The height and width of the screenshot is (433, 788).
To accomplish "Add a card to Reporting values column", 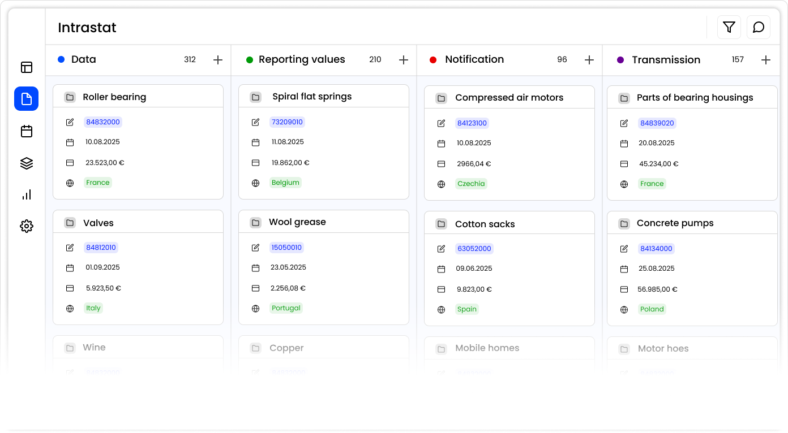I will (404, 60).
